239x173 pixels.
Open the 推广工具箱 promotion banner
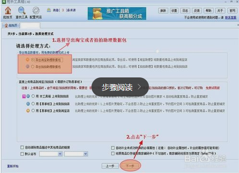click(x=117, y=13)
